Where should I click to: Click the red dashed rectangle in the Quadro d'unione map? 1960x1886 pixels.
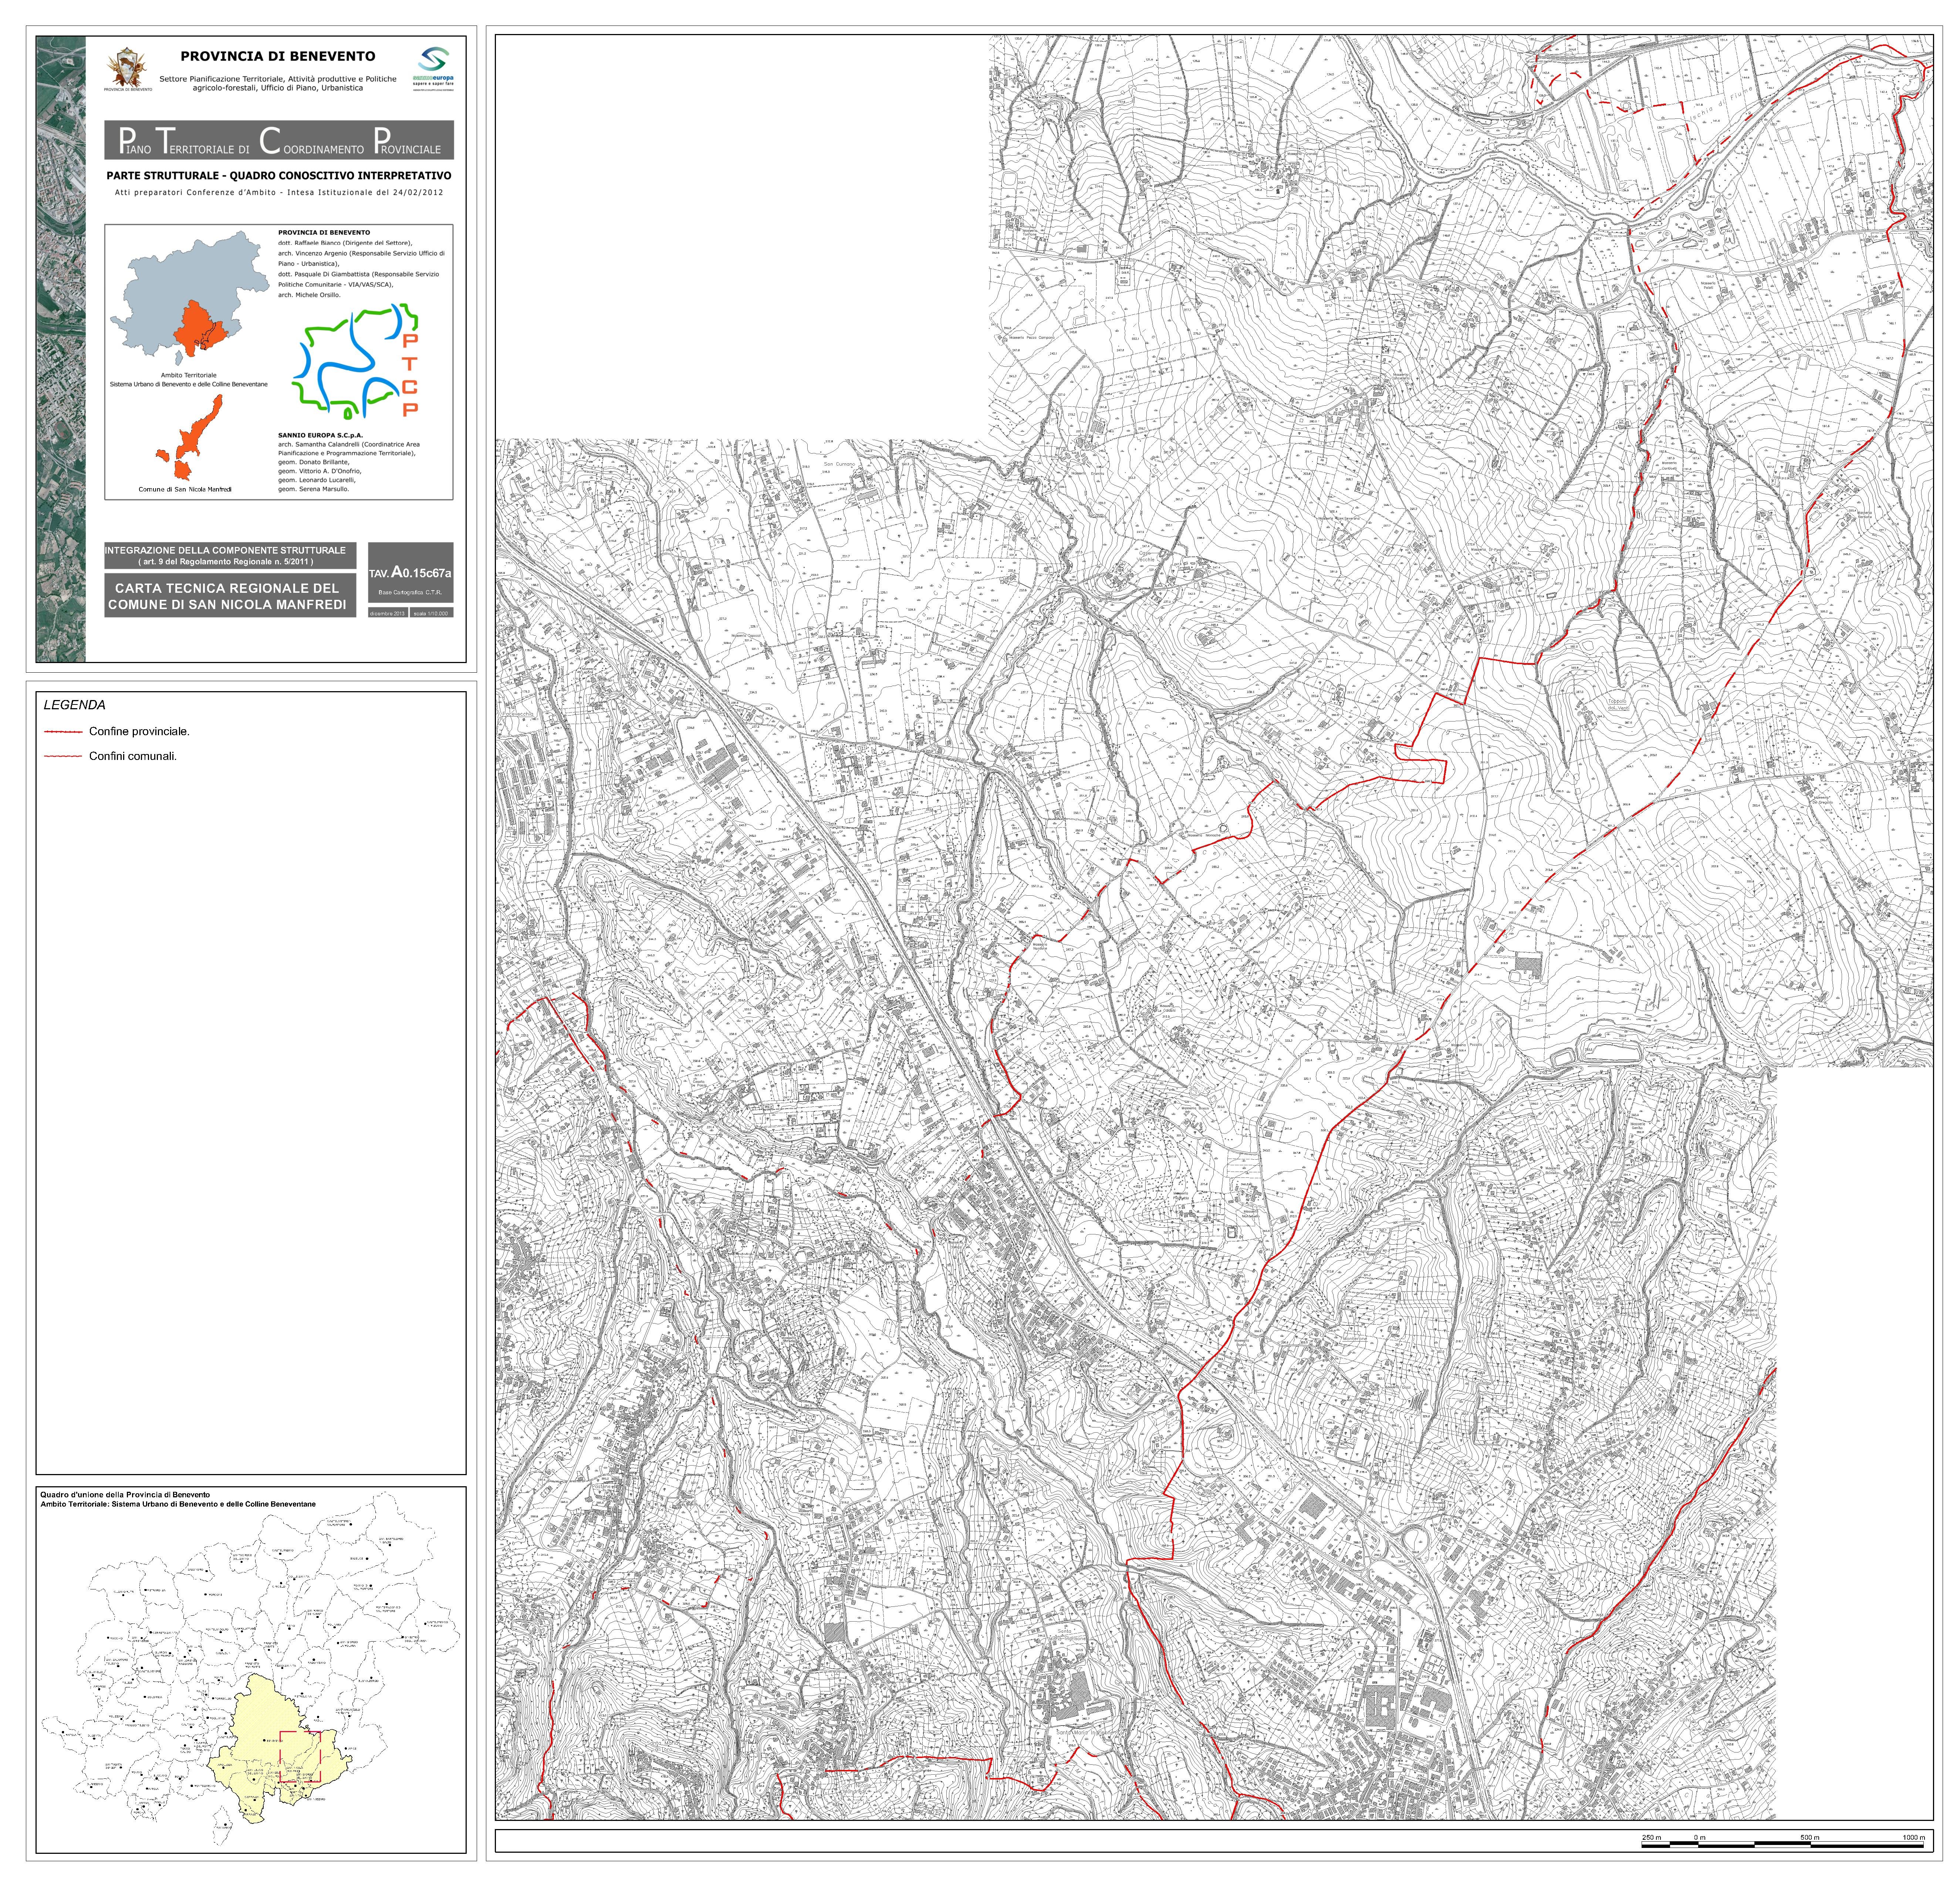[x=300, y=1757]
